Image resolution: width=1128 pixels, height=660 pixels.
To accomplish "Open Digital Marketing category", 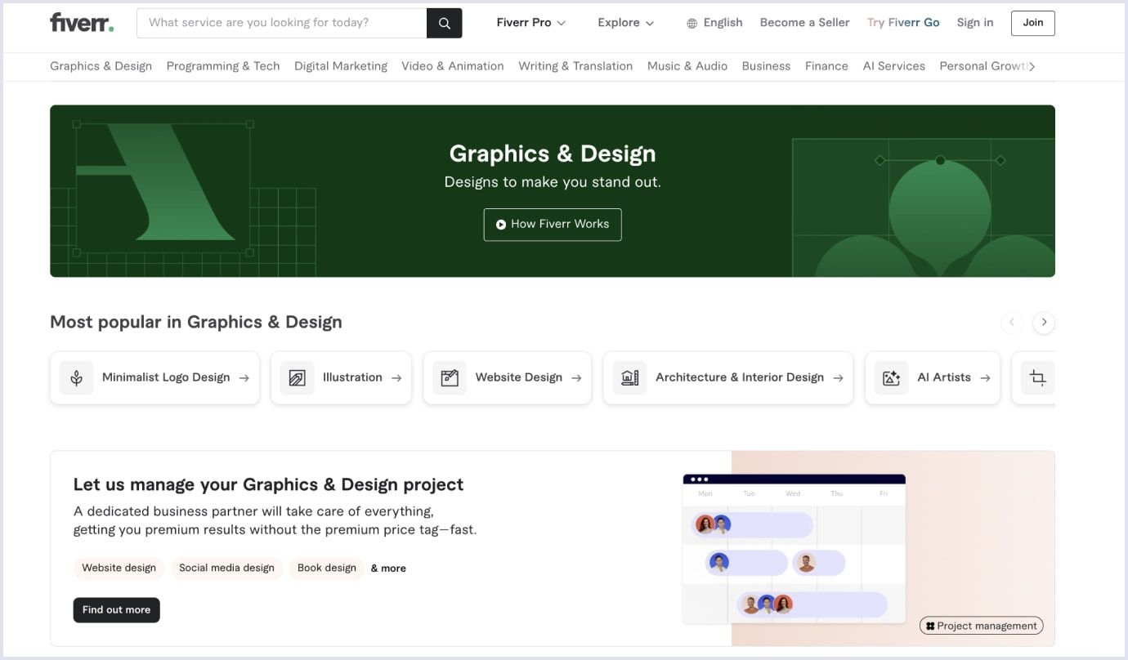I will (x=341, y=66).
